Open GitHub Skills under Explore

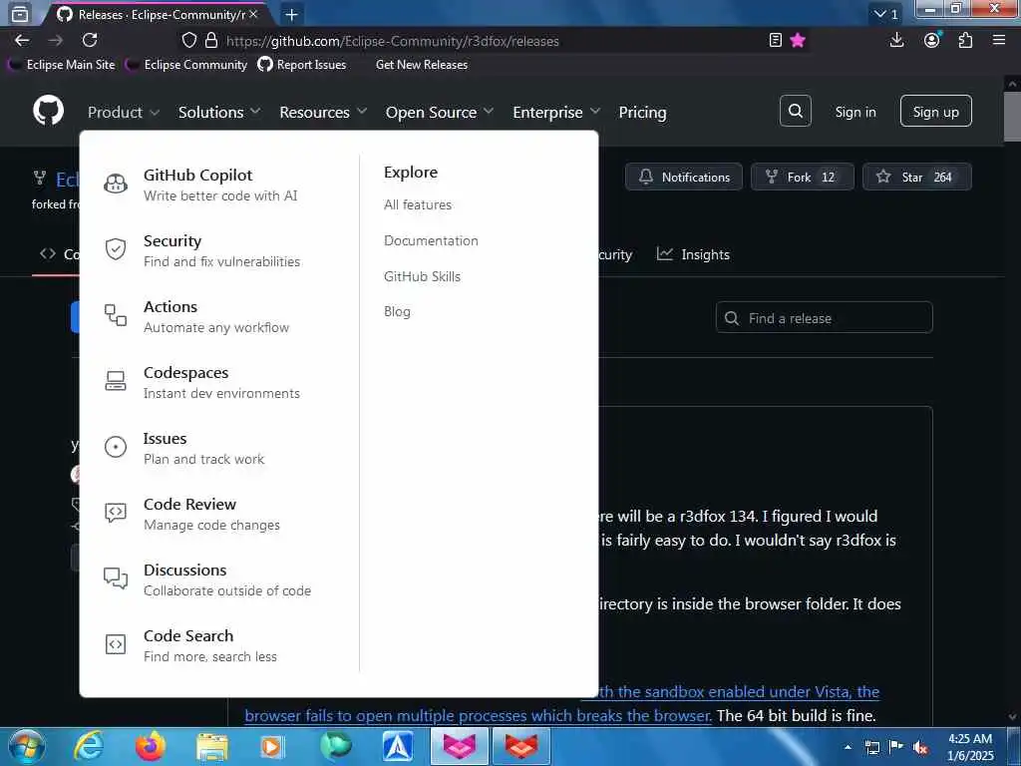coord(422,276)
